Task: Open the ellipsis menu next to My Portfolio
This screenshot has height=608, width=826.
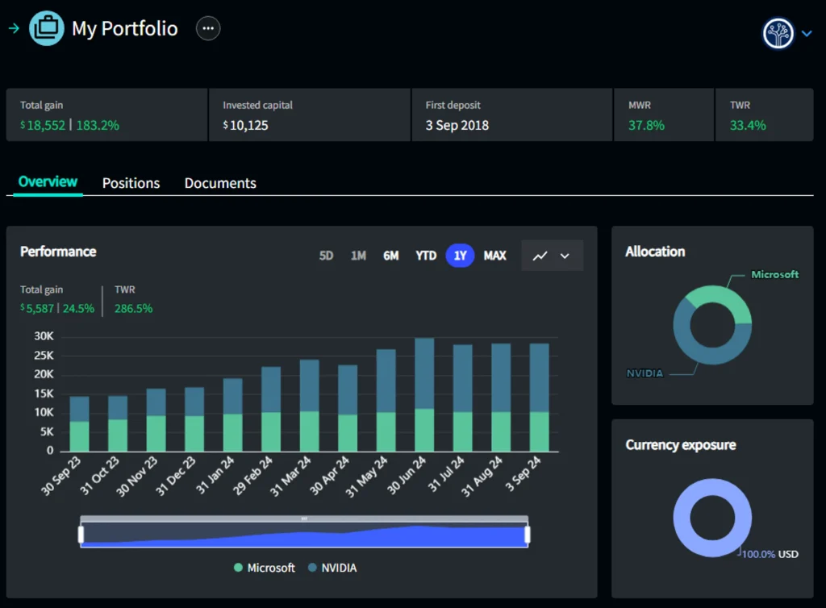Action: tap(207, 27)
